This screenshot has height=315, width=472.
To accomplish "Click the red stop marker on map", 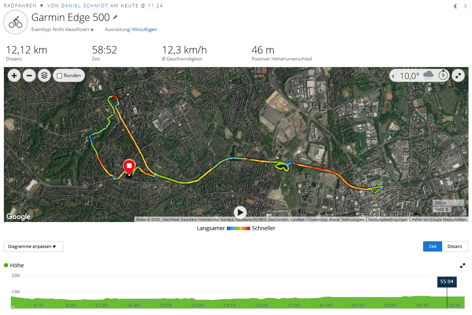I will point(129,167).
